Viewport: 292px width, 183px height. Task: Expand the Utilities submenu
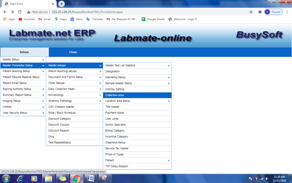(x=23, y=107)
